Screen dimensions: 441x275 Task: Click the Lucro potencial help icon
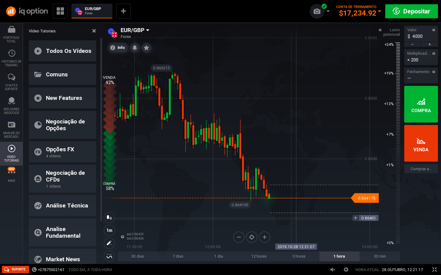(x=380, y=30)
